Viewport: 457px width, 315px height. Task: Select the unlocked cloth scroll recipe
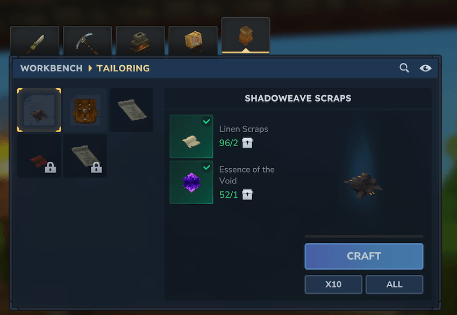[131, 110]
